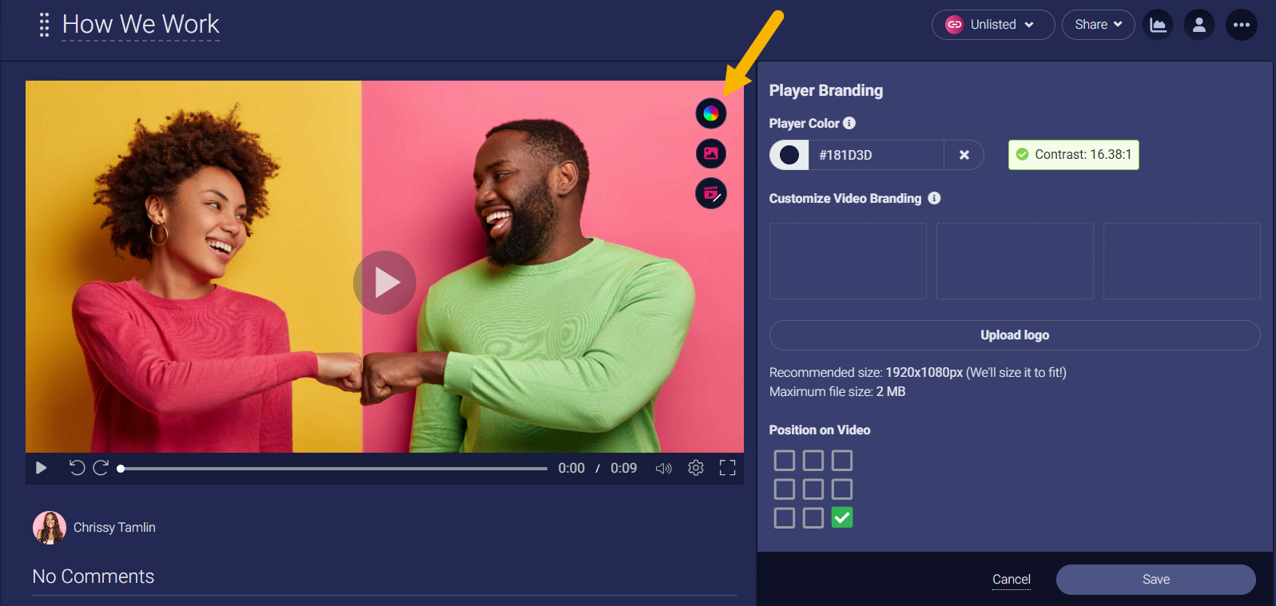Image resolution: width=1276 pixels, height=606 pixels.
Task: Select top-center logo position
Action: click(813, 460)
